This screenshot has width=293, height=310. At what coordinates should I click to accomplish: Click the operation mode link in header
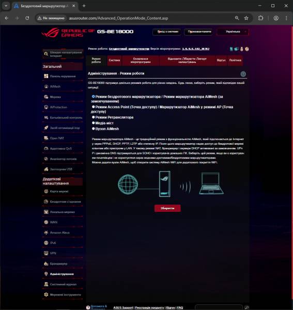pos(129,49)
